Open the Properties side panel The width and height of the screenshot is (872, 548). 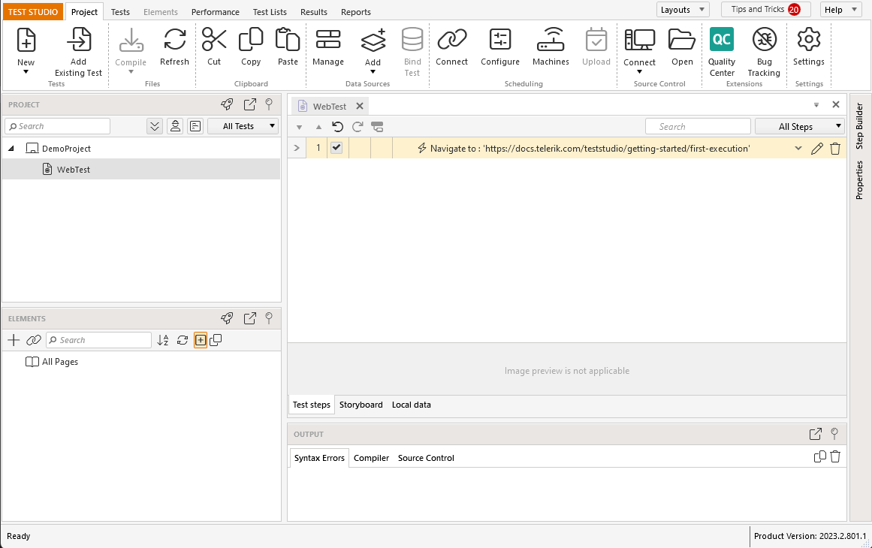pos(859,180)
